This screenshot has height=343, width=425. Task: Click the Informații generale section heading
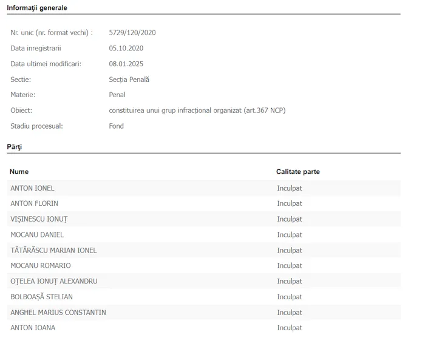(37, 8)
